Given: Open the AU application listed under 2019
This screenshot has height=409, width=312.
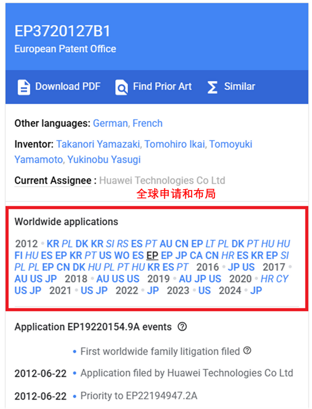Looking at the screenshot, I should (x=185, y=279).
